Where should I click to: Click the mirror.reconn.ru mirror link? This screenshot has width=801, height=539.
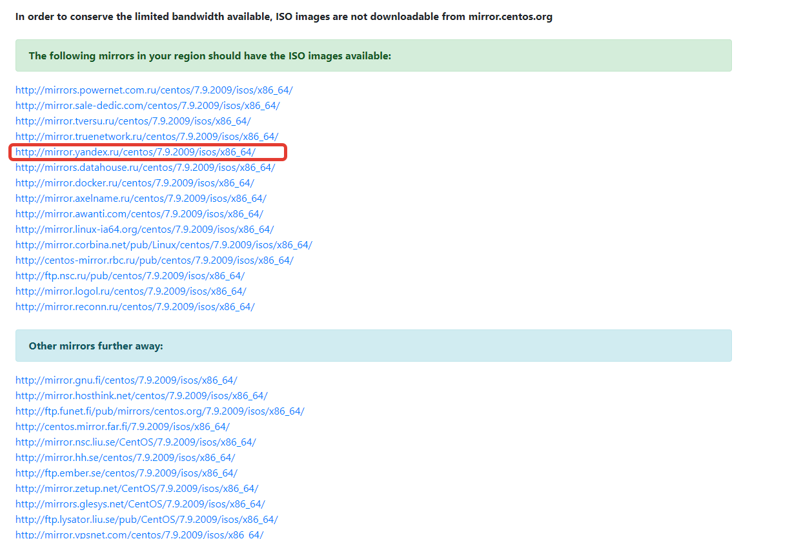[x=136, y=306]
